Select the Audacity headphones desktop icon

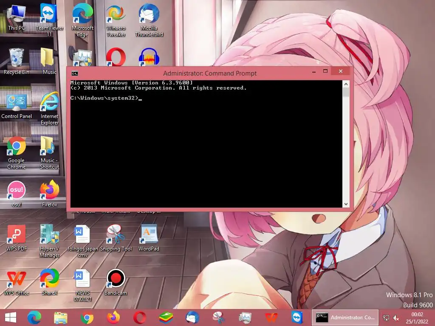[x=149, y=57]
